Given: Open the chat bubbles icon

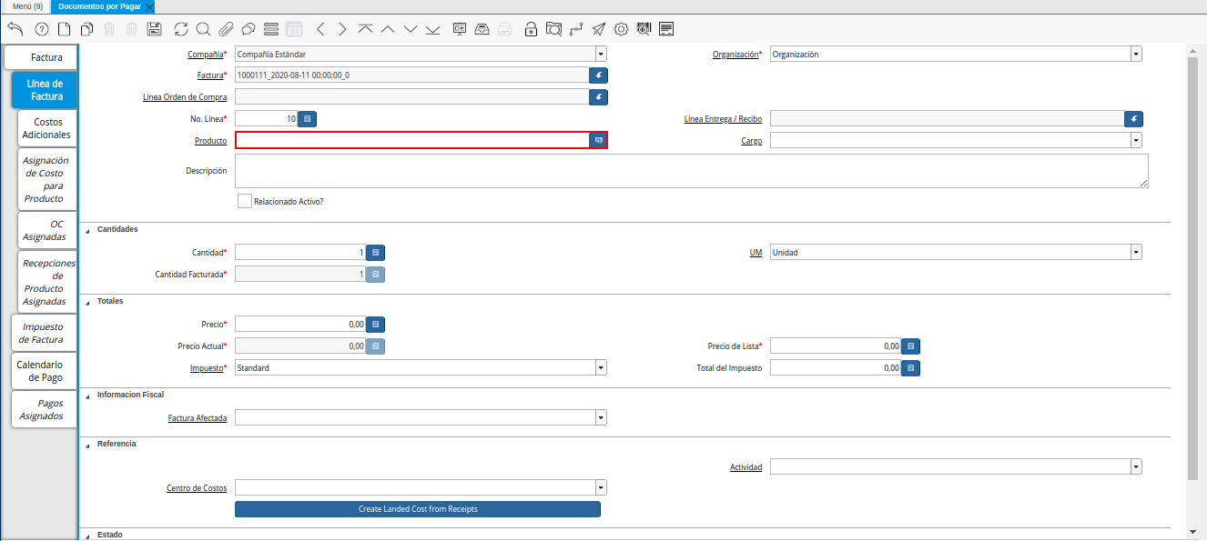Looking at the screenshot, I should 248,29.
